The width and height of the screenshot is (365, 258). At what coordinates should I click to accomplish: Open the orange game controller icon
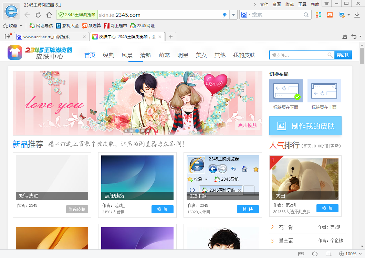tap(330, 15)
